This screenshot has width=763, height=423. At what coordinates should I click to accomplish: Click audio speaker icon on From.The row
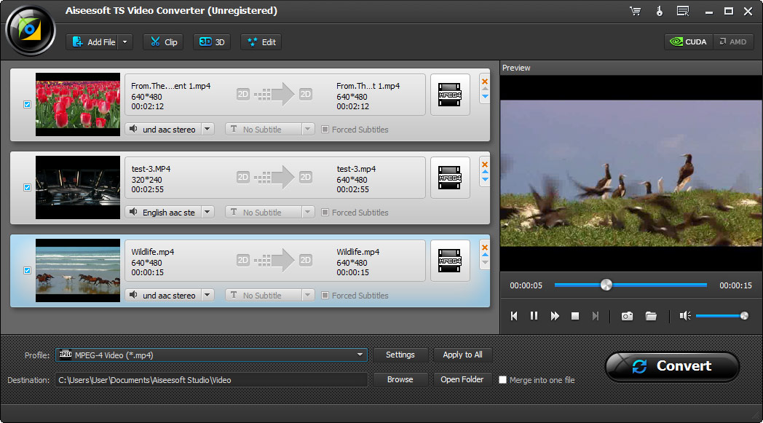133,129
